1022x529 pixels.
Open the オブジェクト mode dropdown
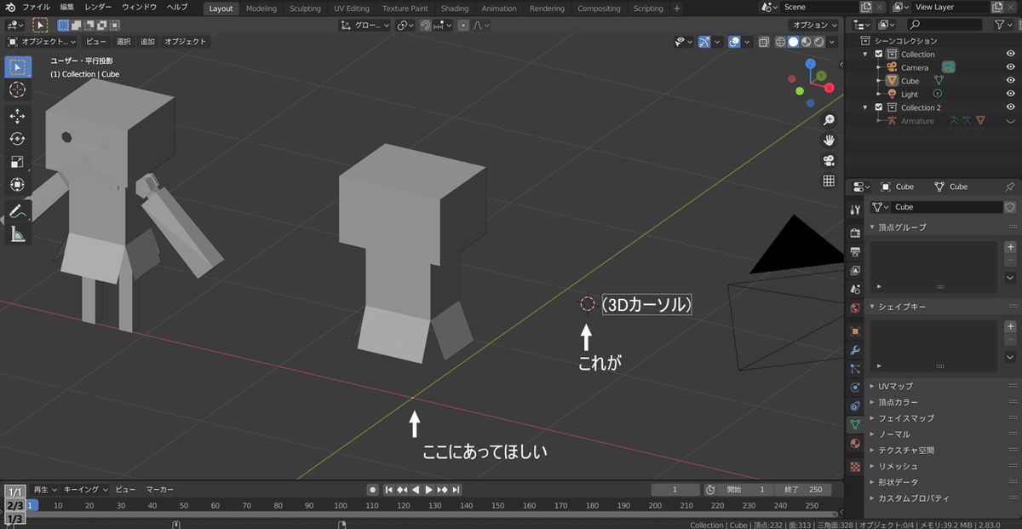(42, 42)
